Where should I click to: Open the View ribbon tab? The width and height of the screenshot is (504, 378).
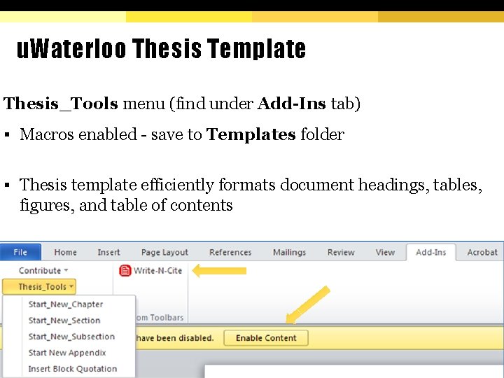click(x=385, y=252)
